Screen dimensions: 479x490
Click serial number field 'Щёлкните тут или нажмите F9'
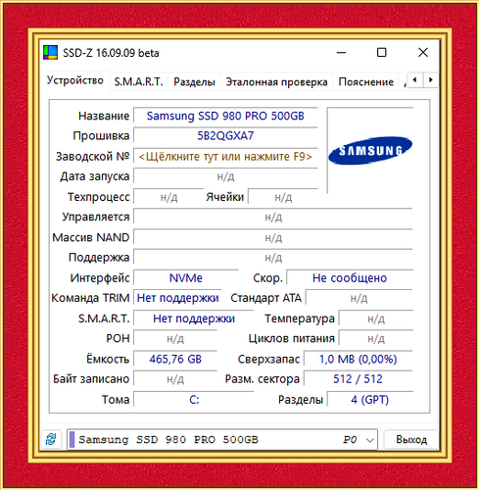[225, 157]
